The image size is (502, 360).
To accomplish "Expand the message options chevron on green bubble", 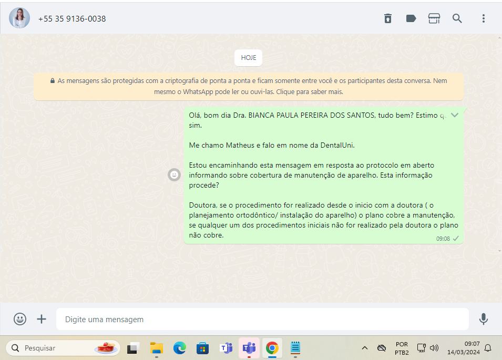I will 455,115.
